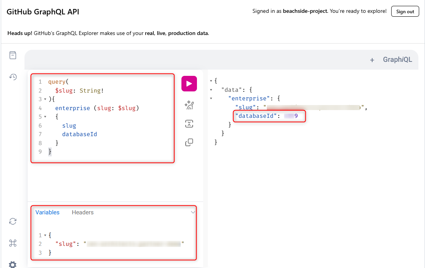This screenshot has height=268, width=425.
Task: Switch to the Variables tab
Action: click(x=47, y=212)
